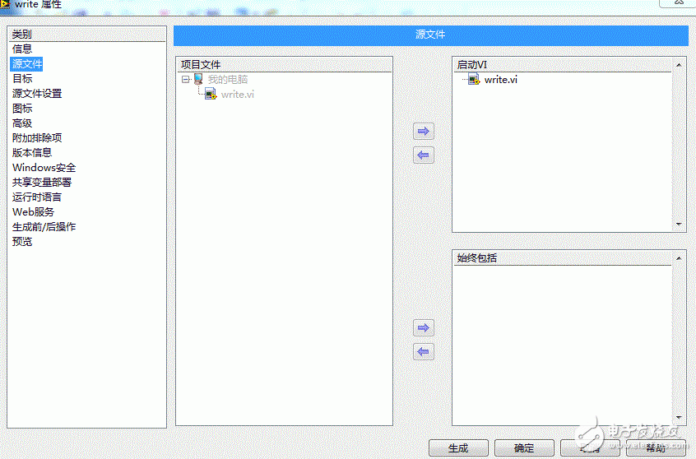
Task: Click the write.vi icon in Startup VI list
Action: [x=474, y=80]
